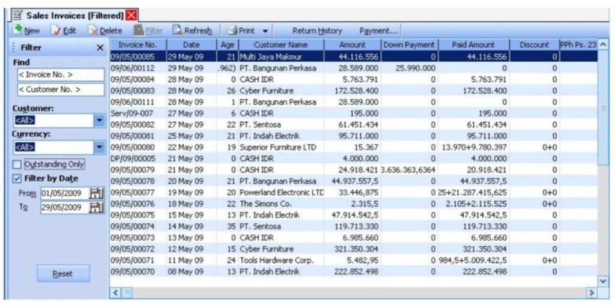Select invoice 09/05/00070
The height and width of the screenshot is (305, 615).
coord(132,271)
